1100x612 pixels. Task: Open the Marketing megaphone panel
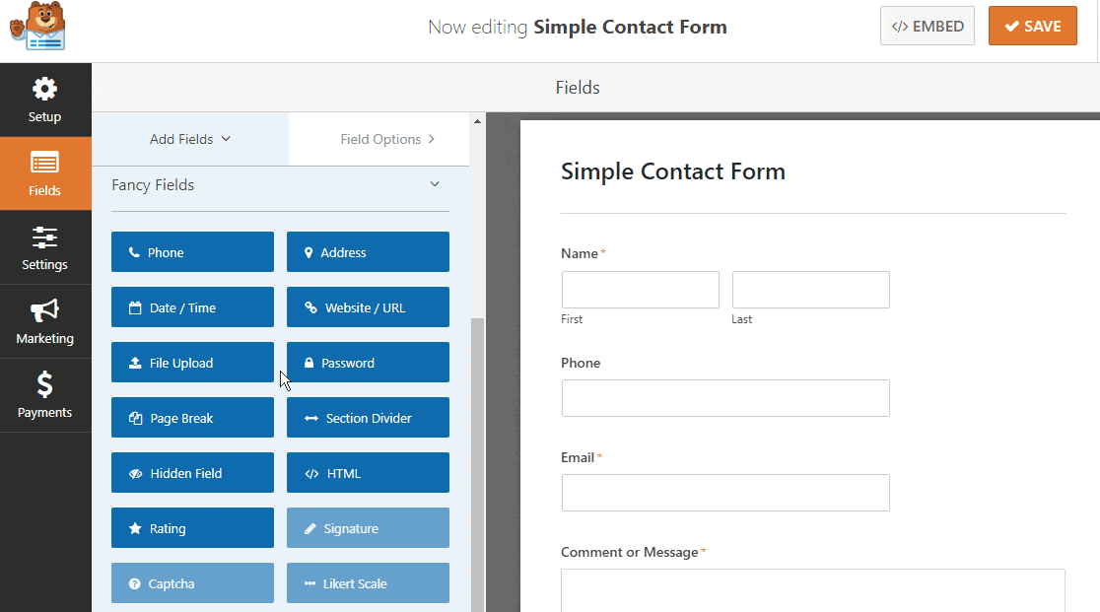click(45, 322)
